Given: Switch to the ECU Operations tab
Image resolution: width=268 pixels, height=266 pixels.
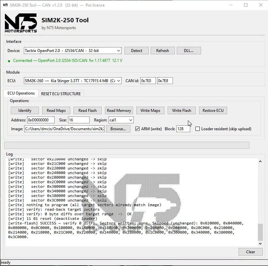Looking at the screenshot, I should (21, 93).
